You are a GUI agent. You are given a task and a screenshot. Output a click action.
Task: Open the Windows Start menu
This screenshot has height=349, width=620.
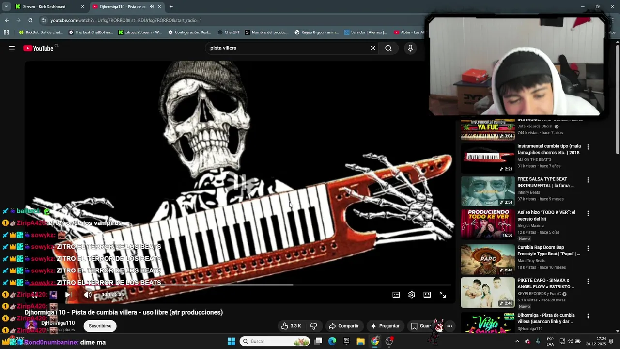(x=231, y=341)
